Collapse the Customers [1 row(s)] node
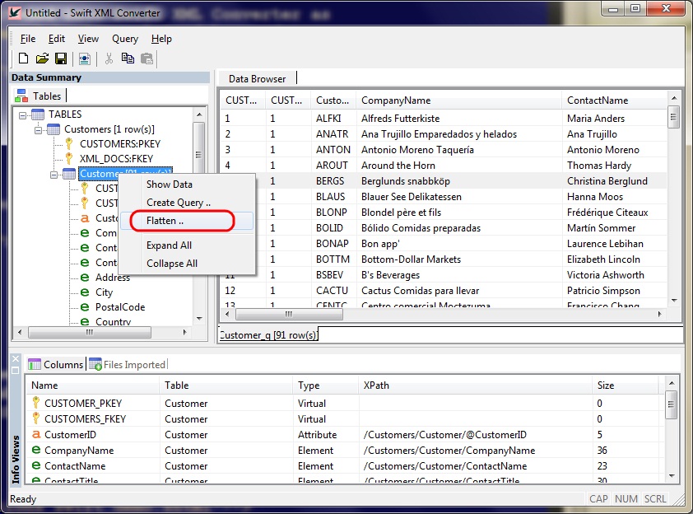The width and height of the screenshot is (693, 514). point(39,130)
